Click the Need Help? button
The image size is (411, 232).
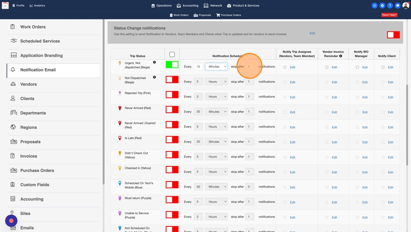[389, 15]
